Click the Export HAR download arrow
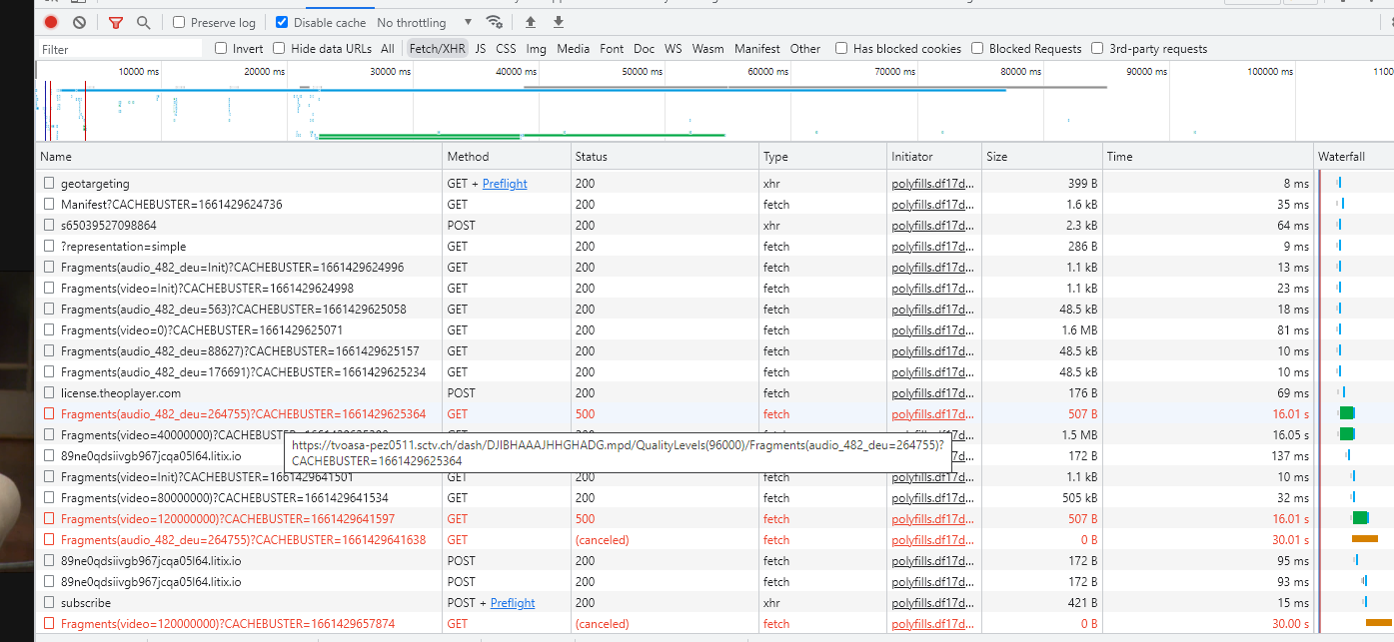The height and width of the screenshot is (642, 1394). pyautogui.click(x=559, y=22)
